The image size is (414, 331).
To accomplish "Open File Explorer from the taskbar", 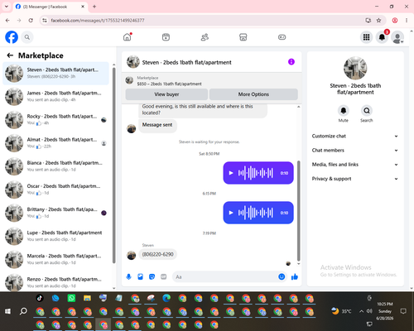I will click(87, 298).
